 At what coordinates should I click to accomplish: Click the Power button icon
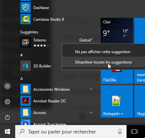coord(7,117)
